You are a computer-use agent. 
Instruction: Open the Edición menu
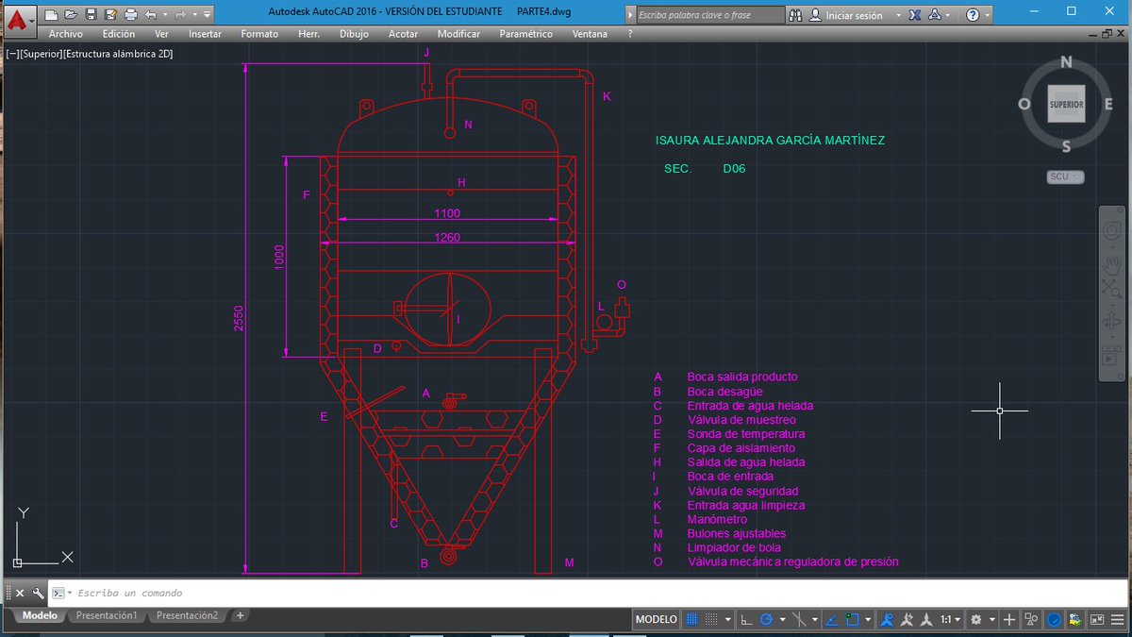pyautogui.click(x=119, y=34)
